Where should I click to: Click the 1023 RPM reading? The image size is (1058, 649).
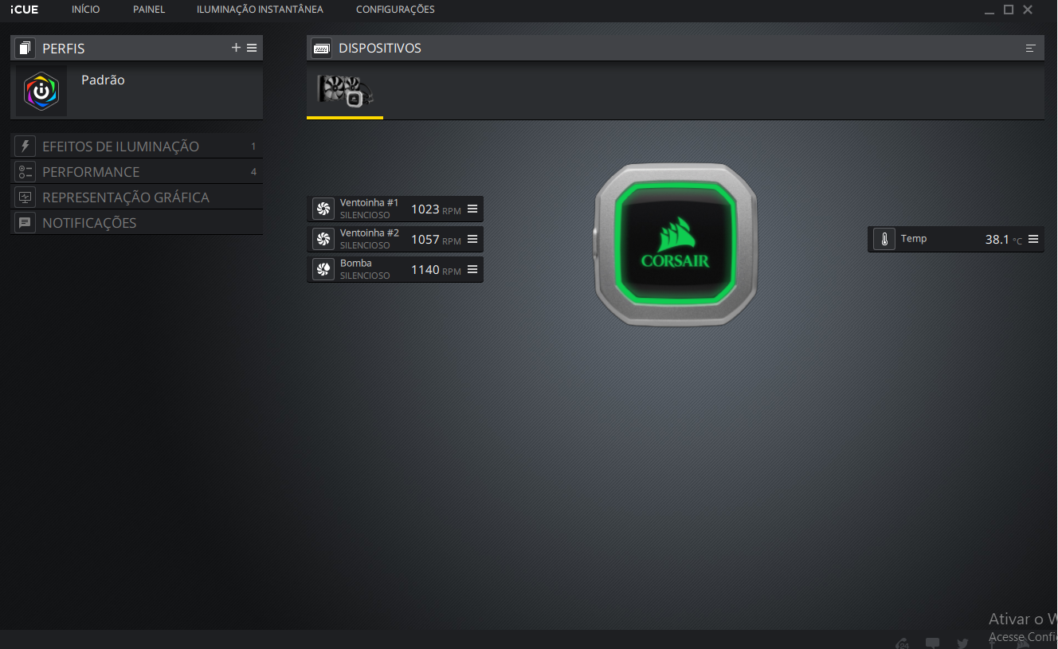pos(436,209)
